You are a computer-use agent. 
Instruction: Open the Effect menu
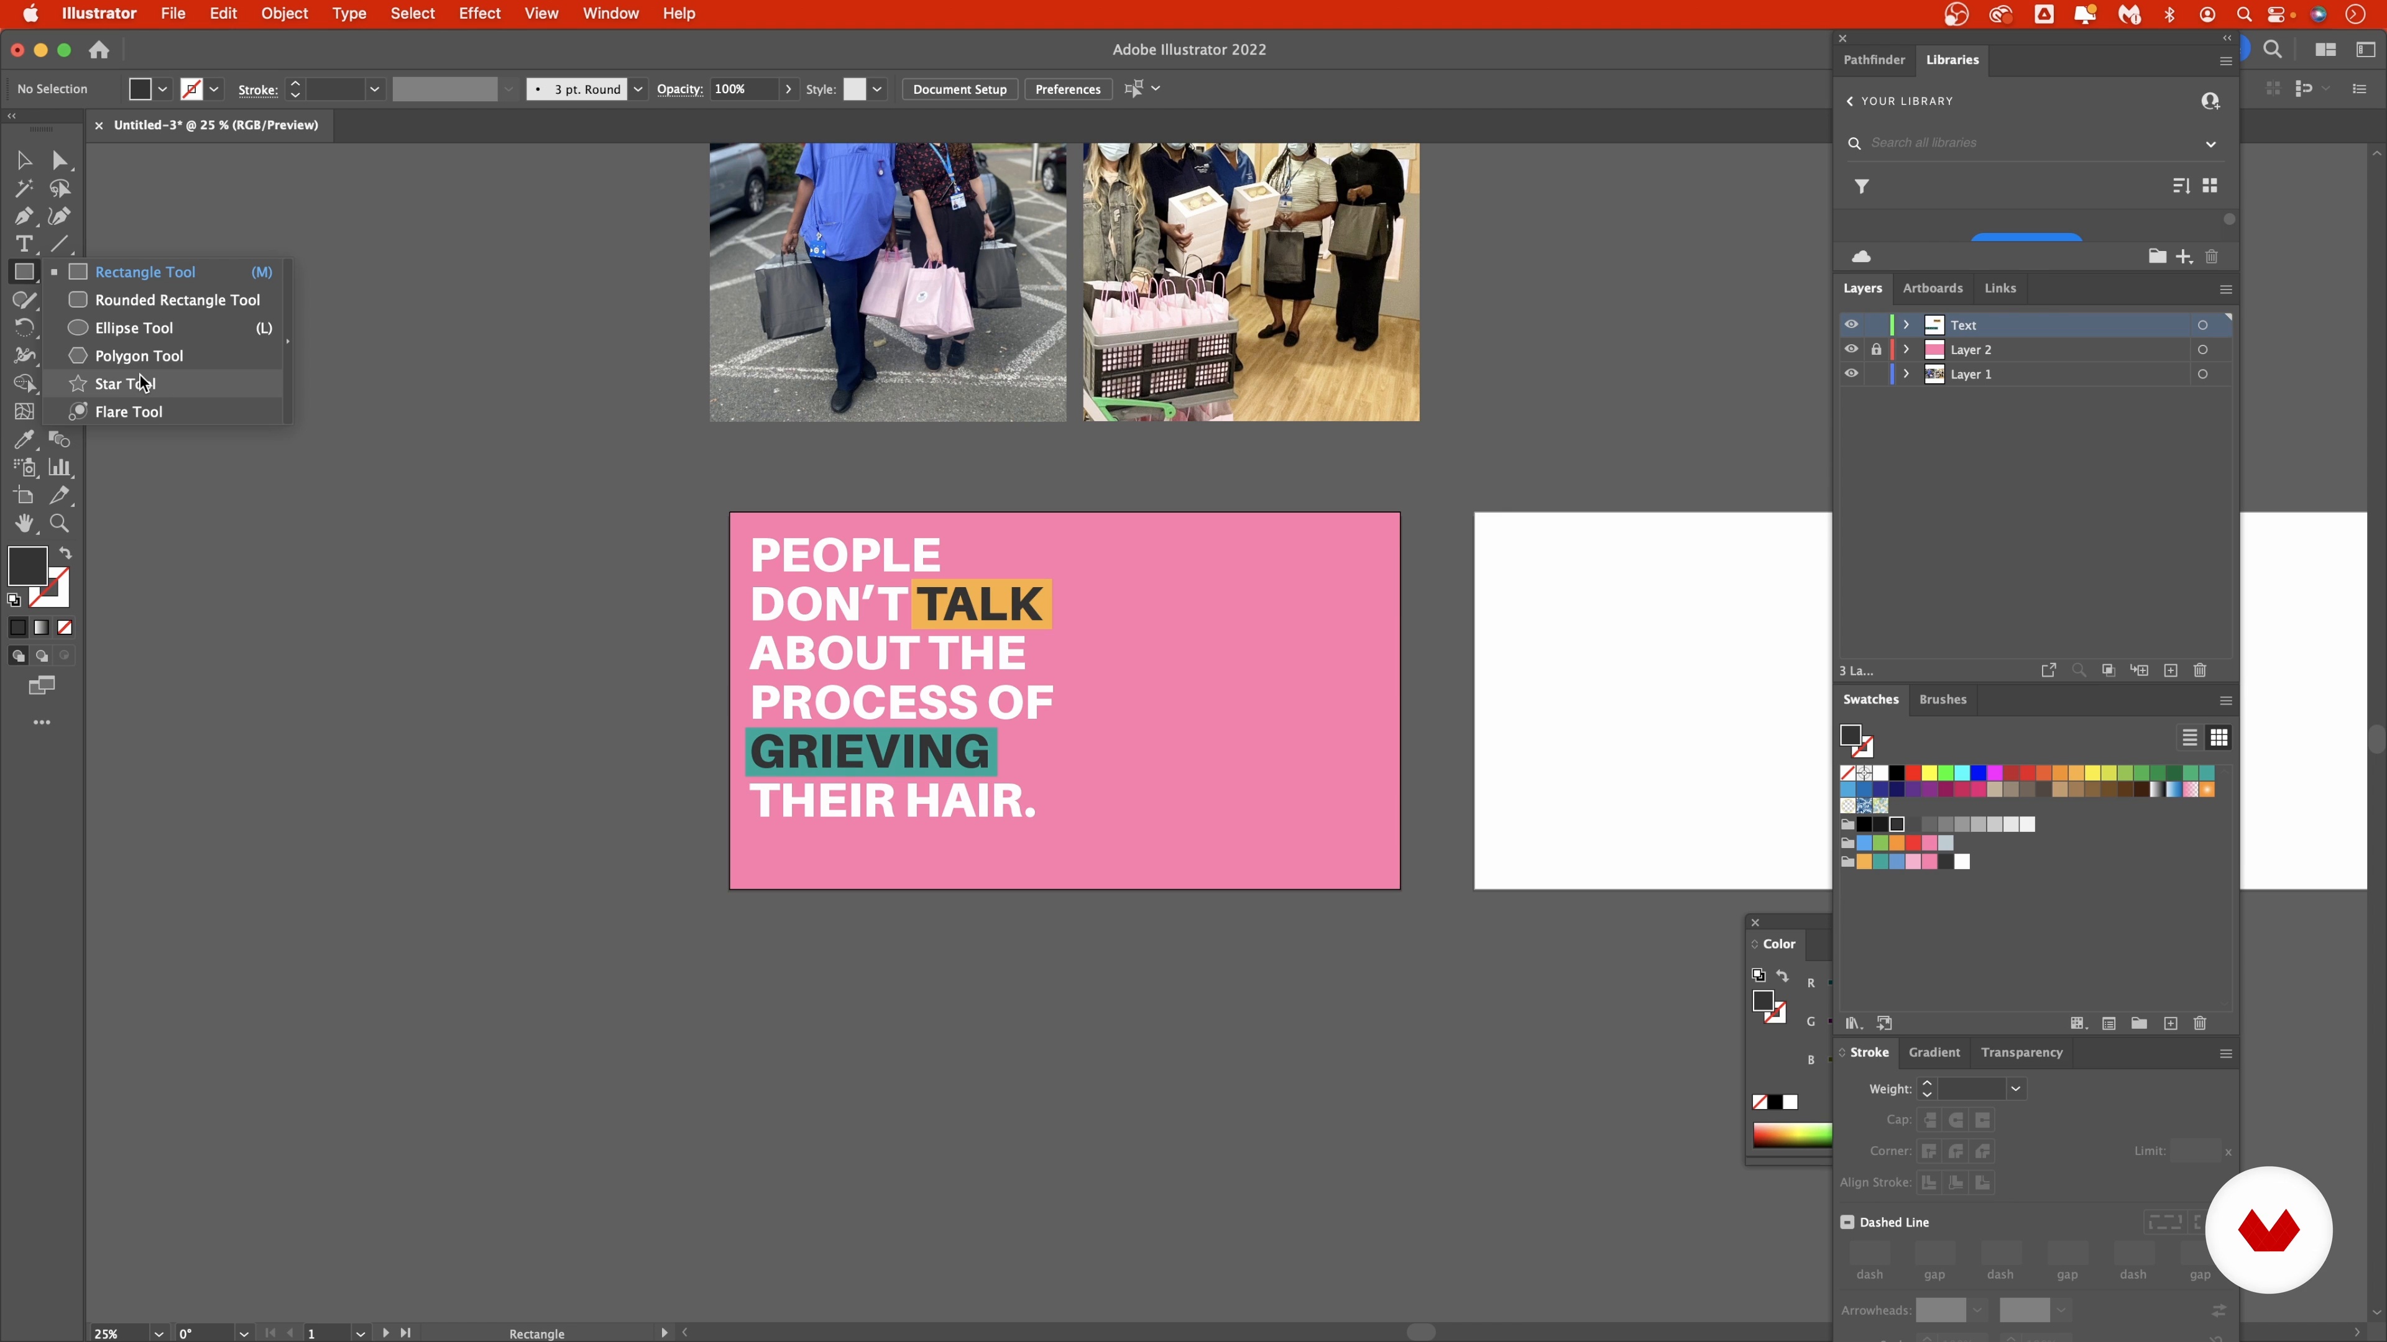tap(479, 14)
